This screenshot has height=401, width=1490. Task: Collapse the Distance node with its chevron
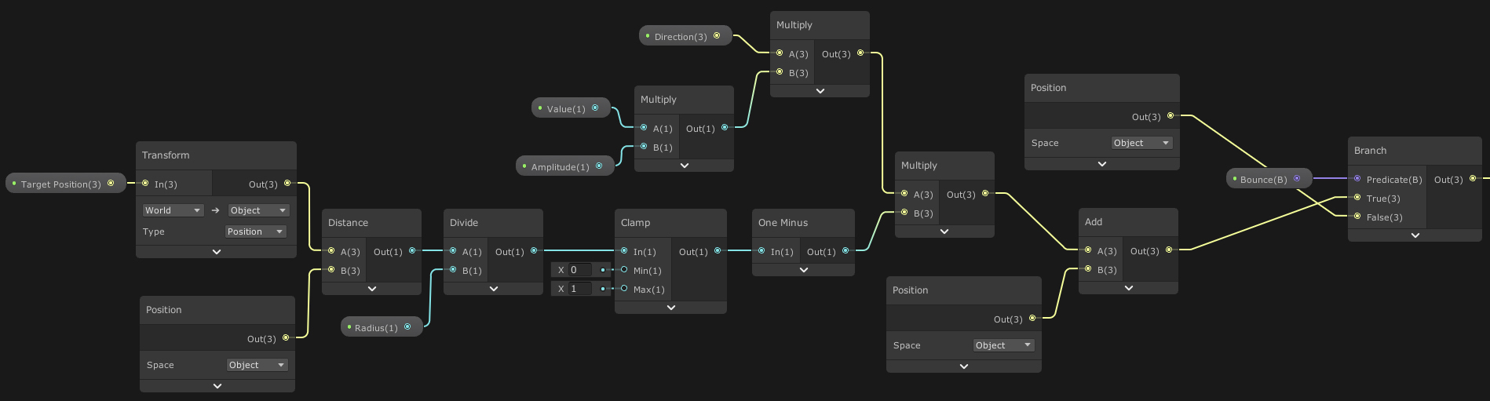[x=372, y=289]
